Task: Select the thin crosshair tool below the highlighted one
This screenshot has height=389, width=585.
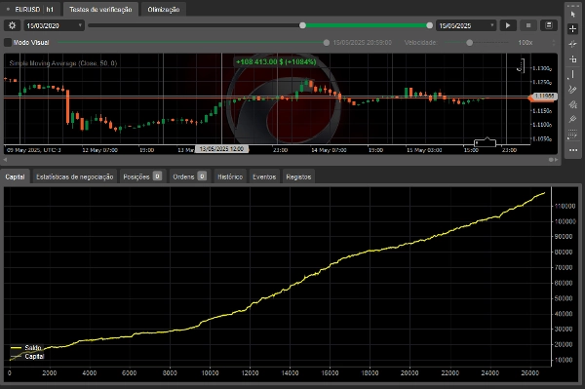Action: click(572, 44)
